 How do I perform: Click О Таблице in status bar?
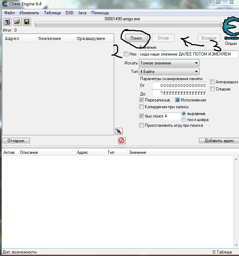click(222, 252)
